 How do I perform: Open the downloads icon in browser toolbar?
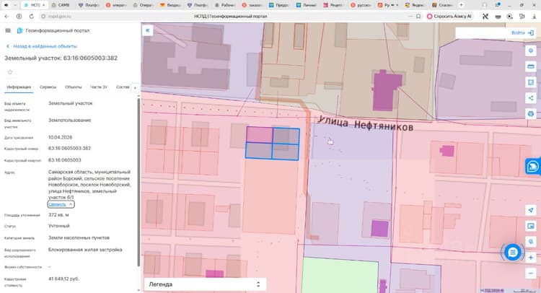pos(535,16)
